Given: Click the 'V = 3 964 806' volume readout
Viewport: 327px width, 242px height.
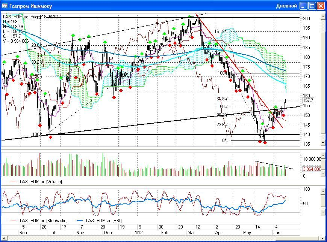Looking at the screenshot, I should coord(16,41).
